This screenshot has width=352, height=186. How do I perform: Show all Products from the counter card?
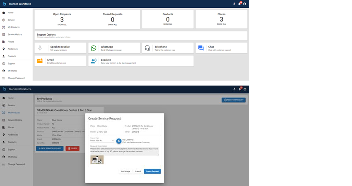tap(168, 24)
